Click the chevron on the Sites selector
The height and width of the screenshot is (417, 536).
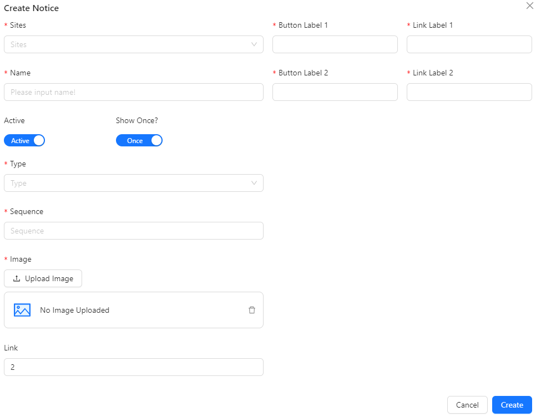pyautogui.click(x=254, y=44)
